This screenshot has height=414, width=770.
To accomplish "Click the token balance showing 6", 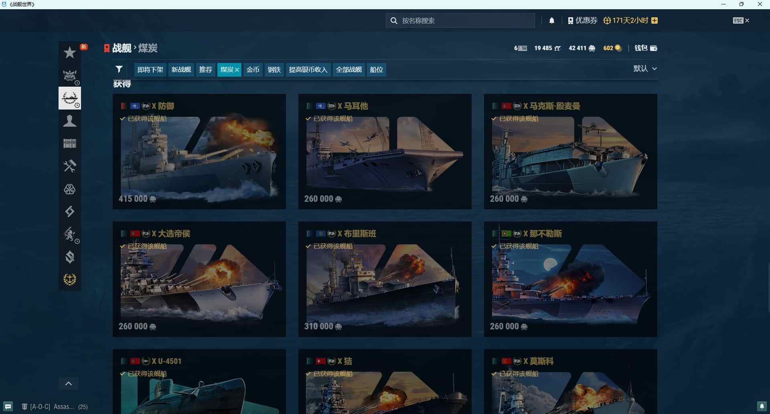I will [x=521, y=48].
